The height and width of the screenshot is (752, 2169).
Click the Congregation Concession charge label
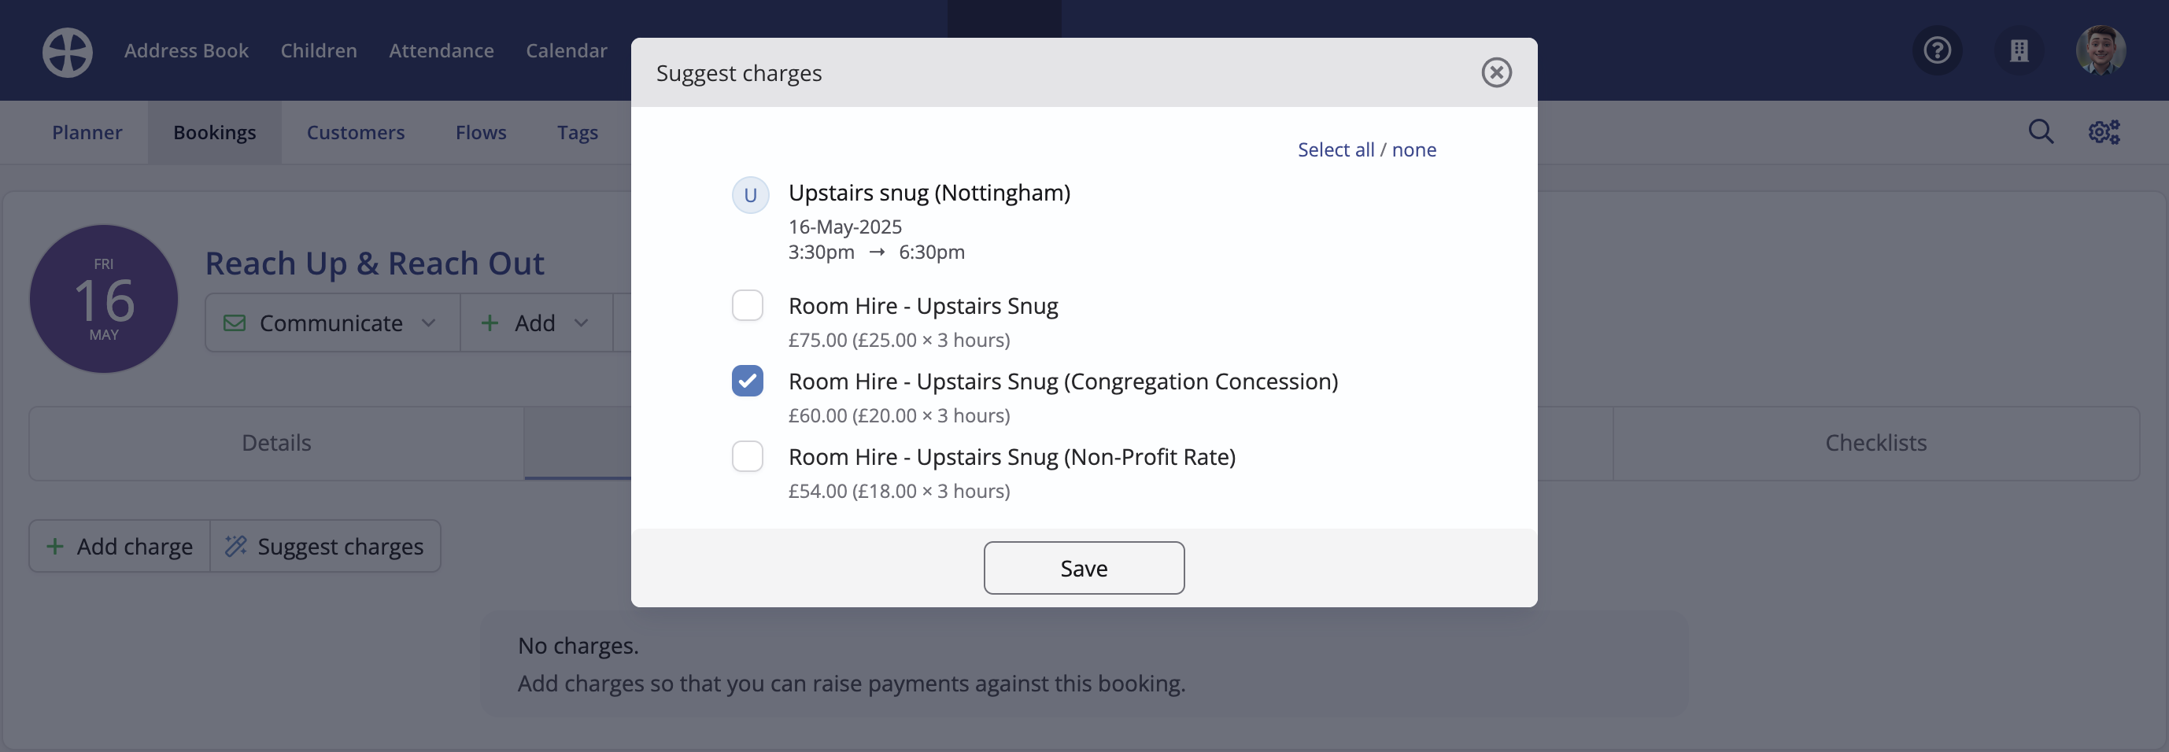1063,381
